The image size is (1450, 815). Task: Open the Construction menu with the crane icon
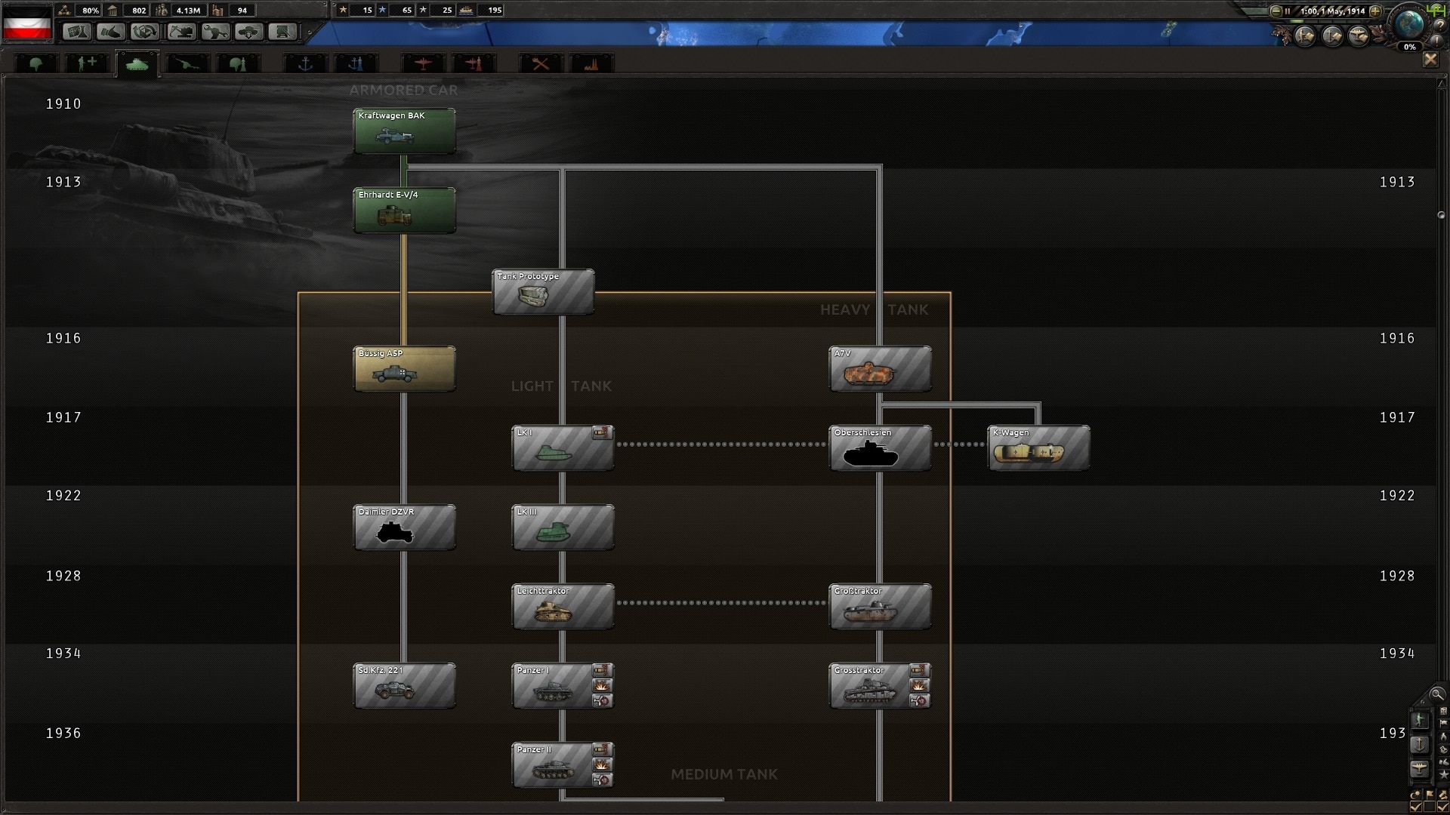(180, 32)
